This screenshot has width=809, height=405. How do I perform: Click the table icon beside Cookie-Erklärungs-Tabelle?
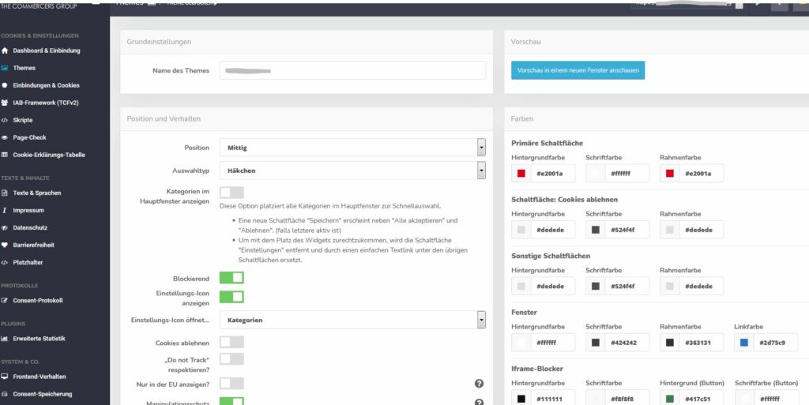[x=5, y=155]
